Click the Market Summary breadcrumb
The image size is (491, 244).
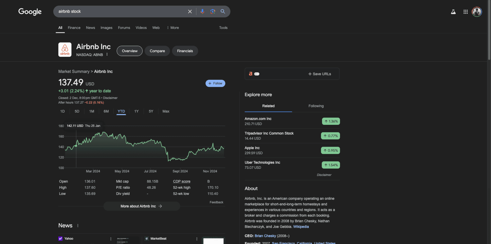click(x=74, y=72)
